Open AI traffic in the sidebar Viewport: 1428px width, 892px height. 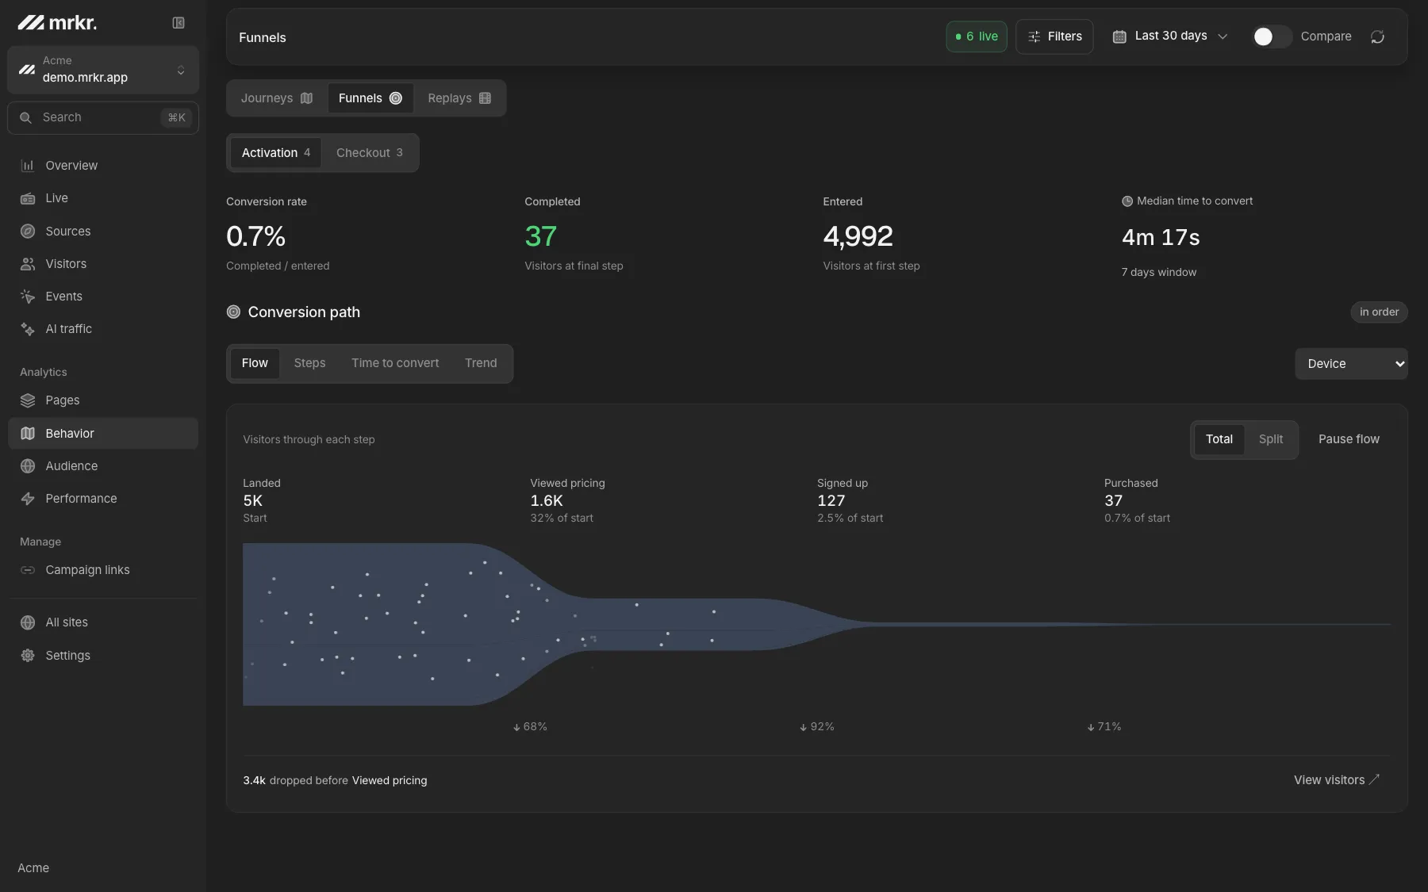[103, 329]
